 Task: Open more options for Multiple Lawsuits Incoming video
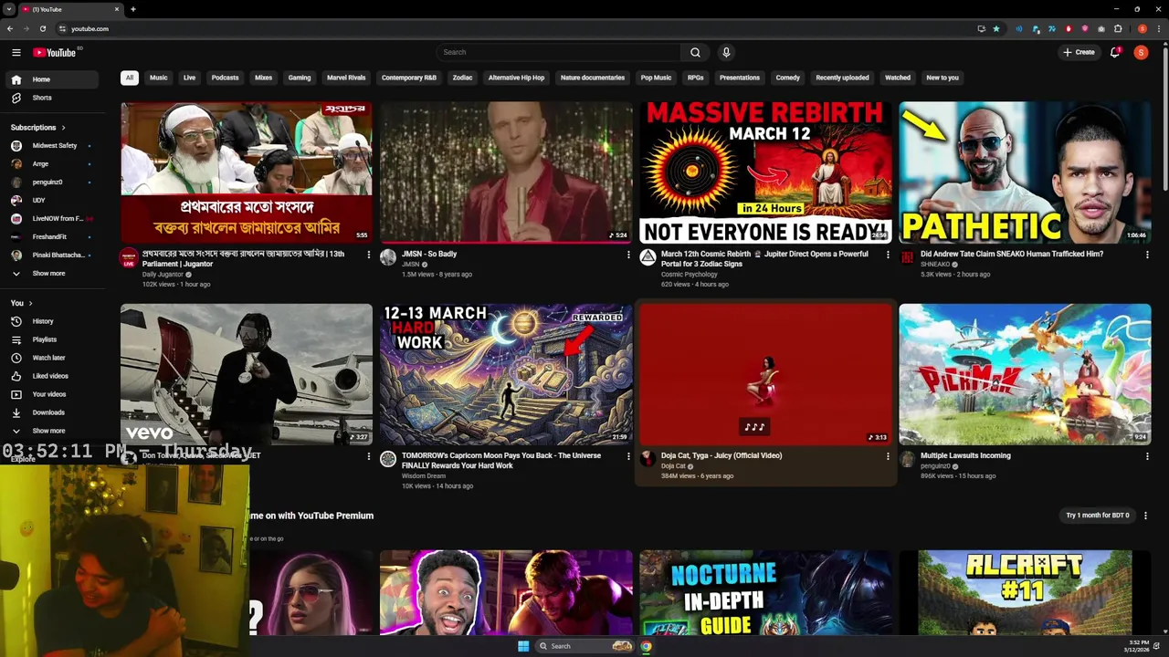[x=1147, y=456]
